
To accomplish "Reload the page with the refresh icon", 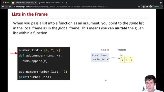I will coord(10,7).
